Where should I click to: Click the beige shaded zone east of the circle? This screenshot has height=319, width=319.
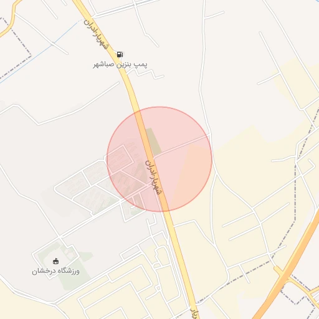(249, 166)
